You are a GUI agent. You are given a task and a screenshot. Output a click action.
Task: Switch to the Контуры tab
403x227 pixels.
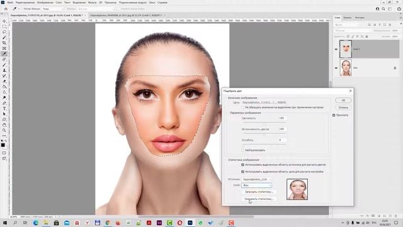click(360, 18)
